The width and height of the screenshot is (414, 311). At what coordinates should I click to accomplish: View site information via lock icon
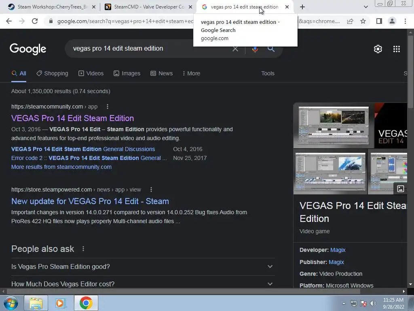pyautogui.click(x=51, y=21)
